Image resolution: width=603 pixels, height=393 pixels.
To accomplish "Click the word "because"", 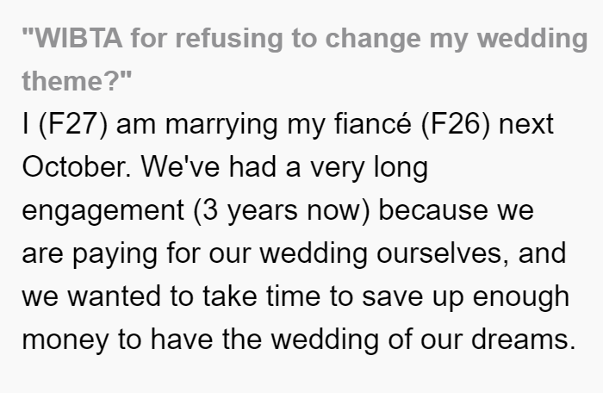I will coord(433,209).
